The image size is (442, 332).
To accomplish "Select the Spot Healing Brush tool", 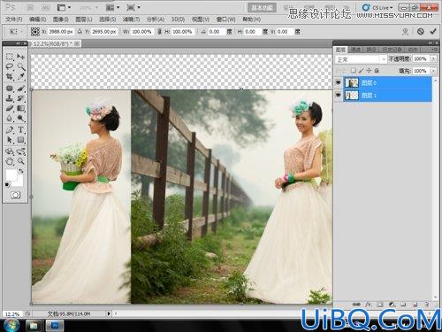I will coord(10,89).
